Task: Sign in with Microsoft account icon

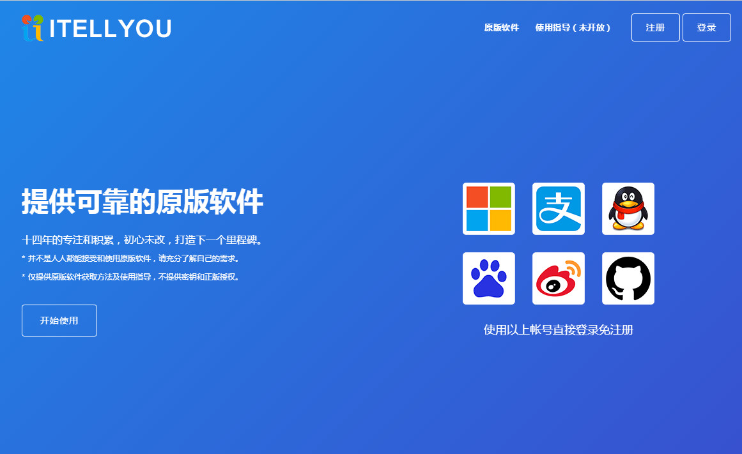Action: [488, 209]
